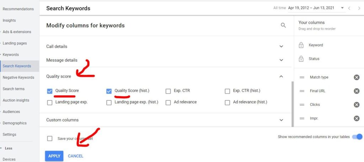Check the Landing page exp. box
Image resolution: width=364 pixels, height=162 pixels.
tap(50, 102)
